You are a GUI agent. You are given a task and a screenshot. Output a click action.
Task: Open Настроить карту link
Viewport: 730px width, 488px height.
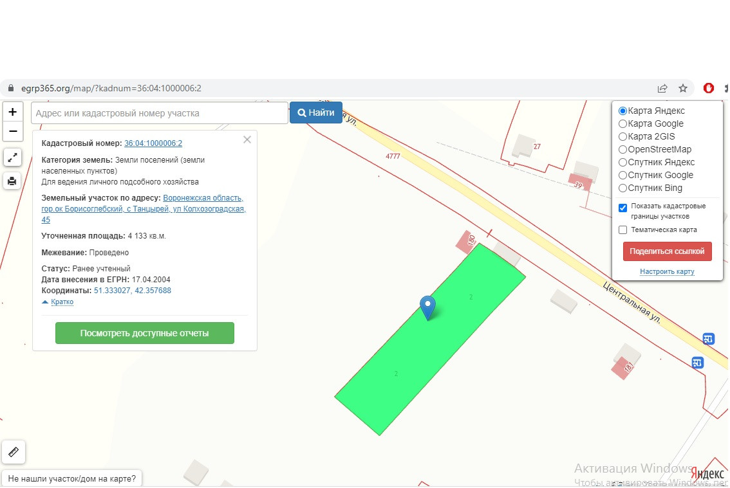(x=667, y=271)
